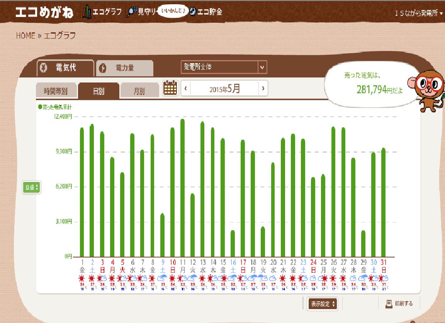Open エコ貯金 from the top navigation

tap(206, 12)
